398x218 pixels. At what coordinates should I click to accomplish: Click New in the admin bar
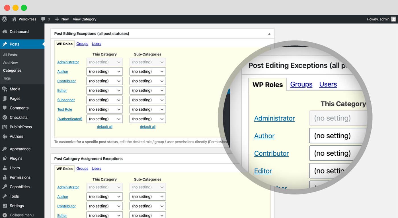coord(62,19)
